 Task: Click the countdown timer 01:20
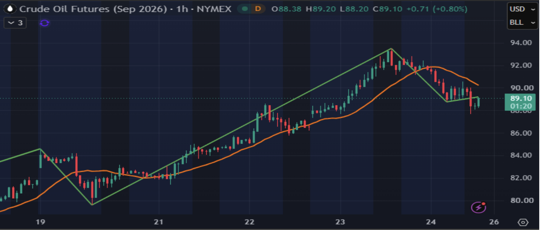(520, 106)
